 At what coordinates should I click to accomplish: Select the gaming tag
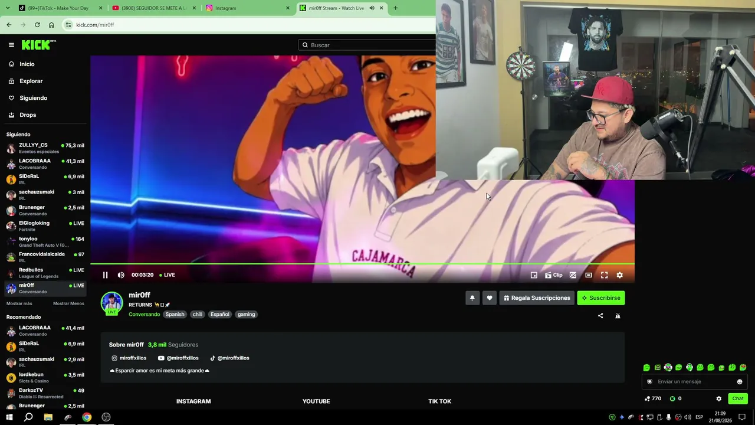point(247,315)
